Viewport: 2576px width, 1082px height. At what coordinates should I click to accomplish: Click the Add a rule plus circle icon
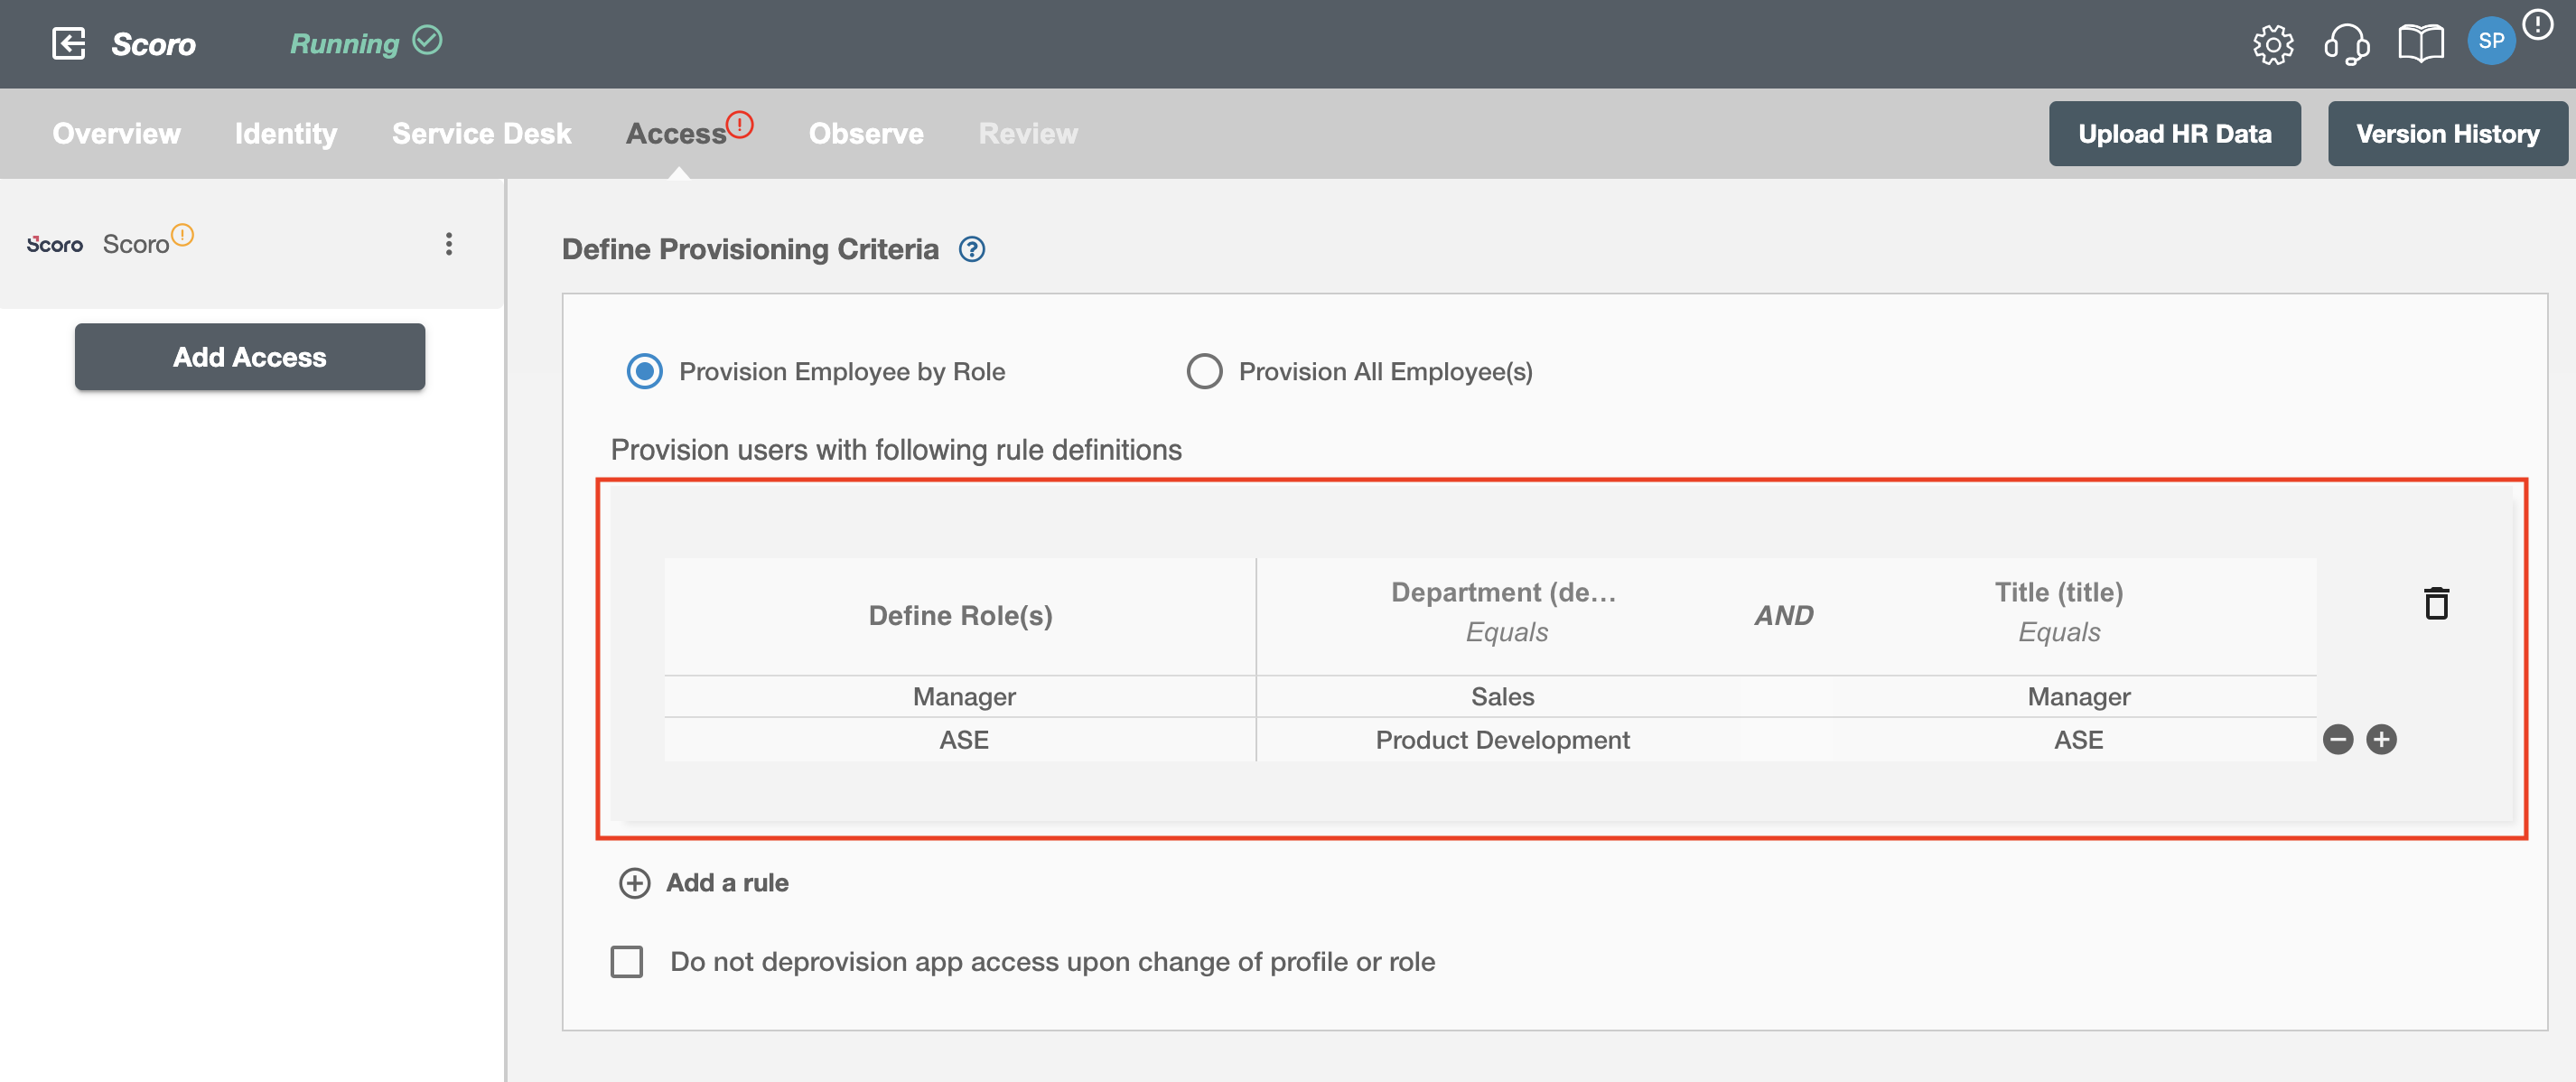[634, 883]
